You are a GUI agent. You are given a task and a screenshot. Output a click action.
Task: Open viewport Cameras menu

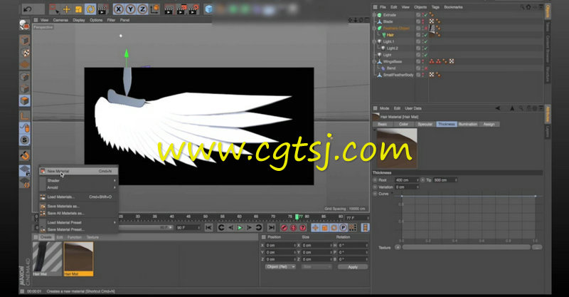click(60, 20)
